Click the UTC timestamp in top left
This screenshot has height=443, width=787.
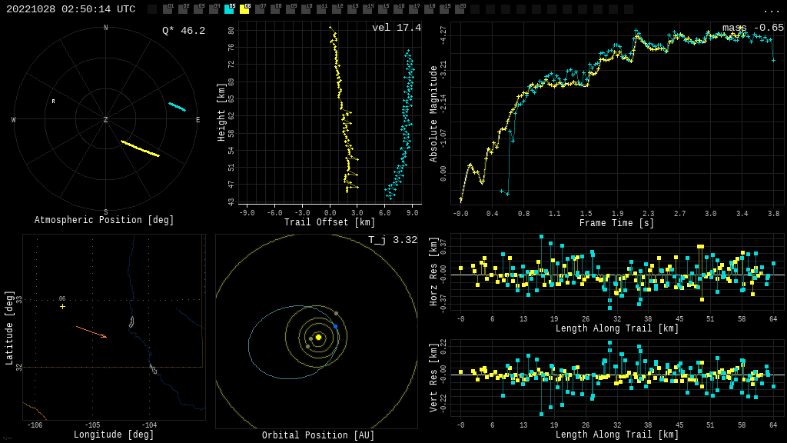tap(71, 9)
